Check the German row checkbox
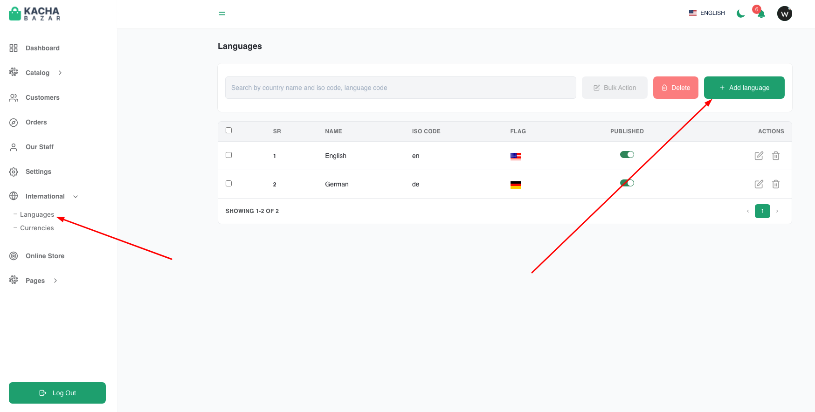Screen dimensions: 815x412 [228, 184]
